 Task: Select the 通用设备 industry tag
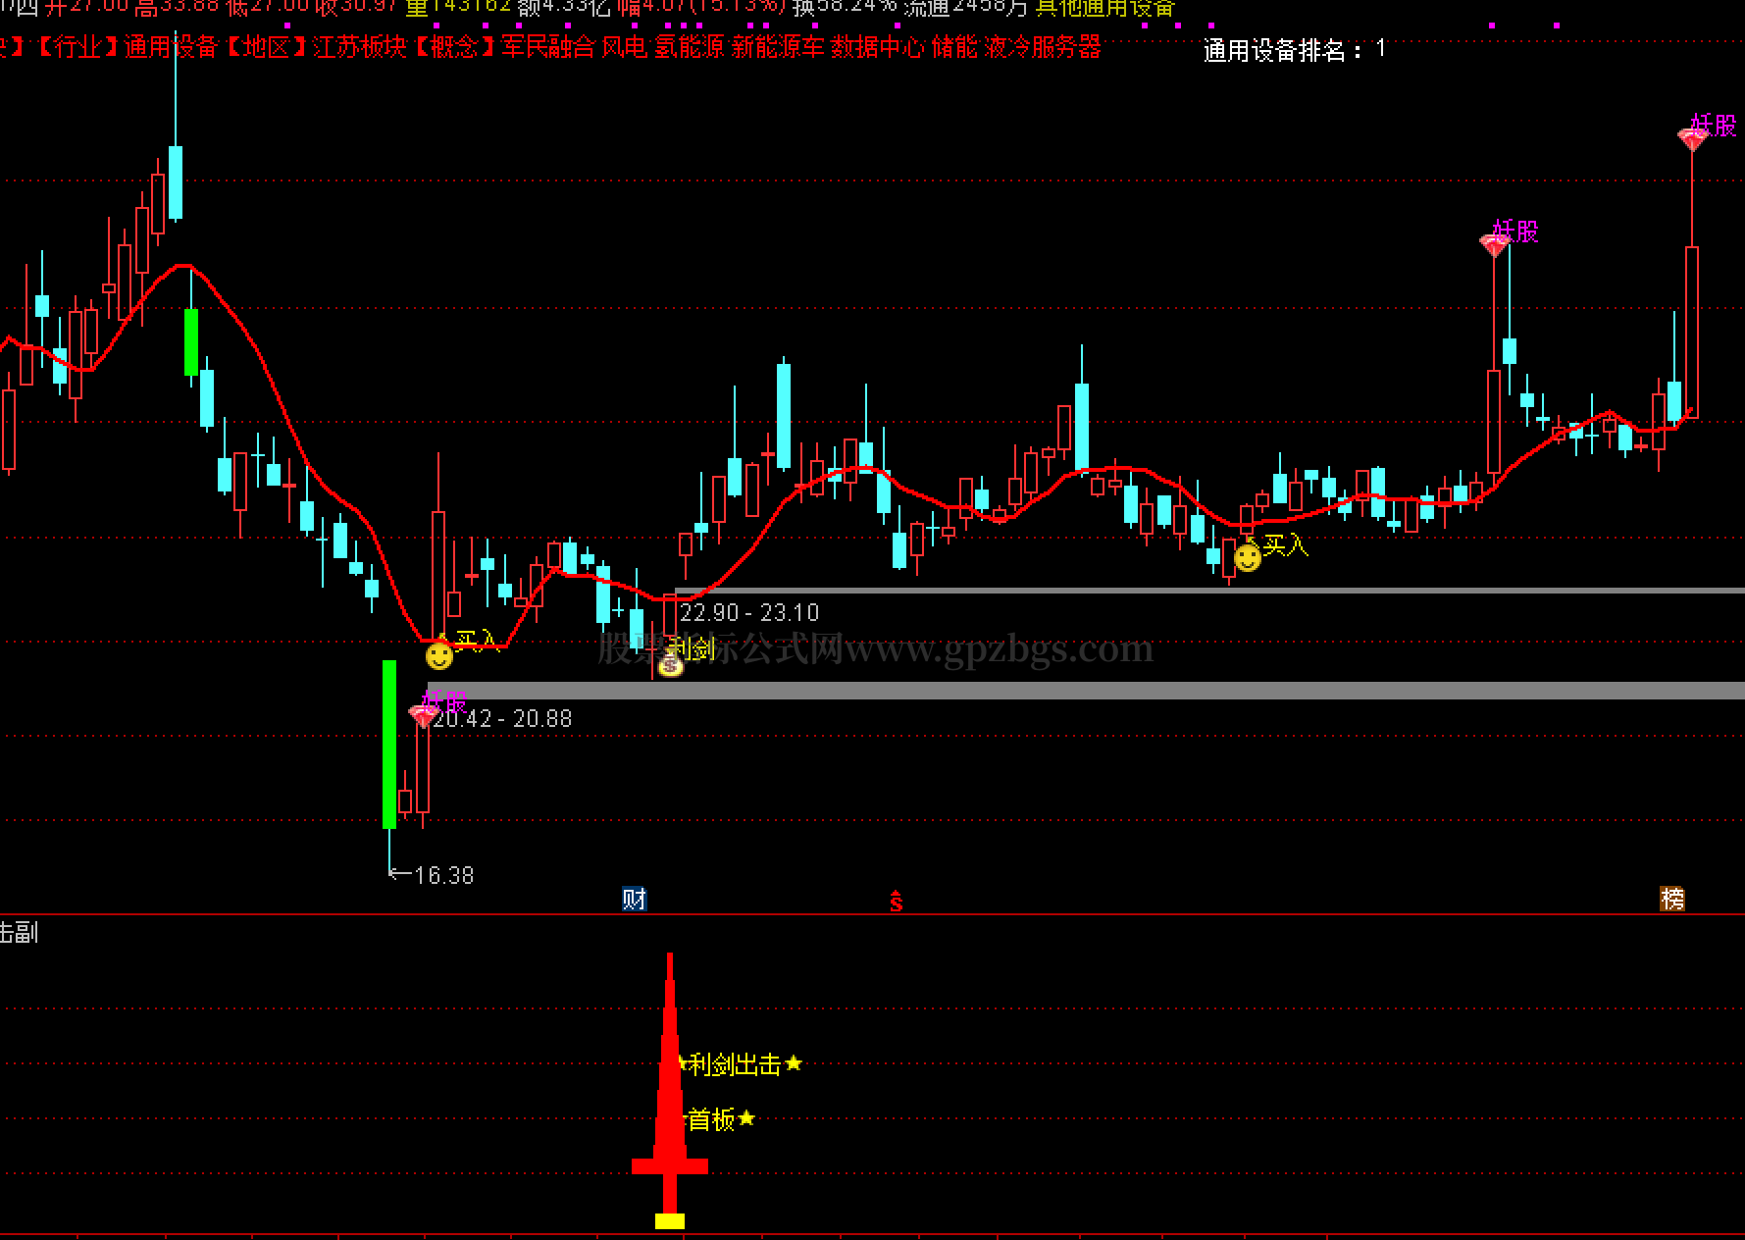pyautogui.click(x=171, y=47)
